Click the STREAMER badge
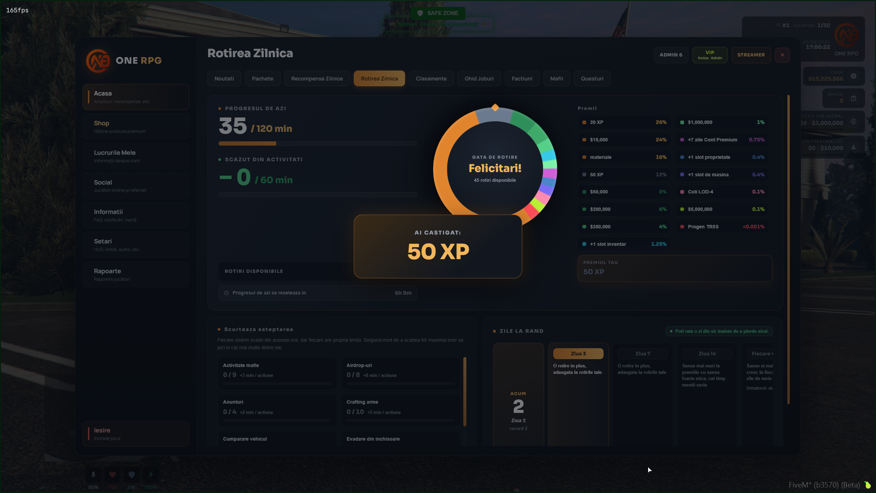 pos(751,55)
